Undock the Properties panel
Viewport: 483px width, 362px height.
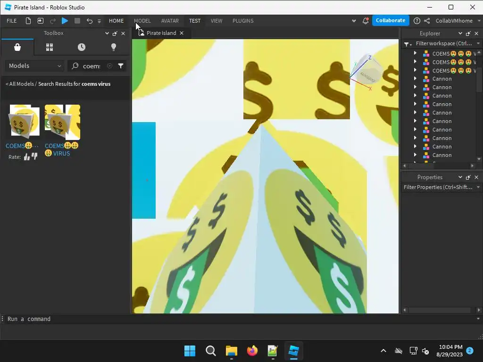tap(468, 177)
